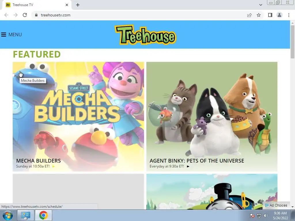This screenshot has width=295, height=221.
Task: Click the scrollbar down arrow
Action: click(x=292, y=207)
